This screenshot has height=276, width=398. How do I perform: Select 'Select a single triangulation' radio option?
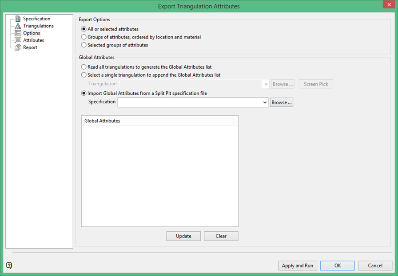84,75
